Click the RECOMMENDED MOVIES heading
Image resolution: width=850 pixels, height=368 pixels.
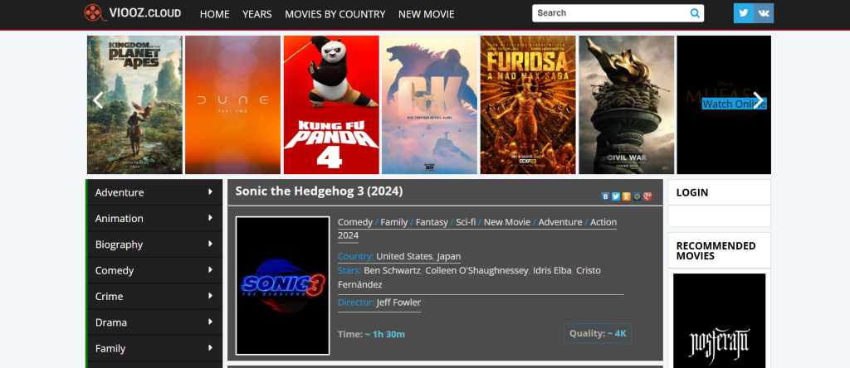coord(716,250)
